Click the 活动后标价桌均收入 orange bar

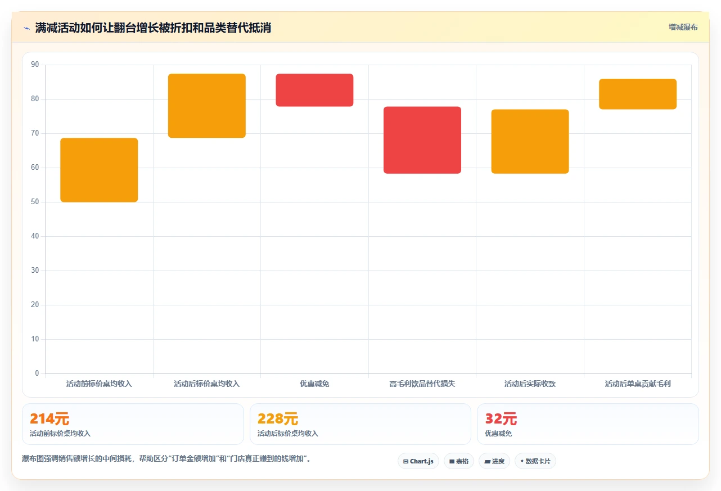tap(207, 106)
